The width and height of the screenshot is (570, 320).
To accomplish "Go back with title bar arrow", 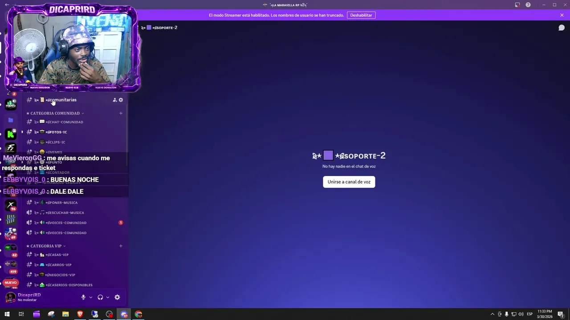I will 7,5.
